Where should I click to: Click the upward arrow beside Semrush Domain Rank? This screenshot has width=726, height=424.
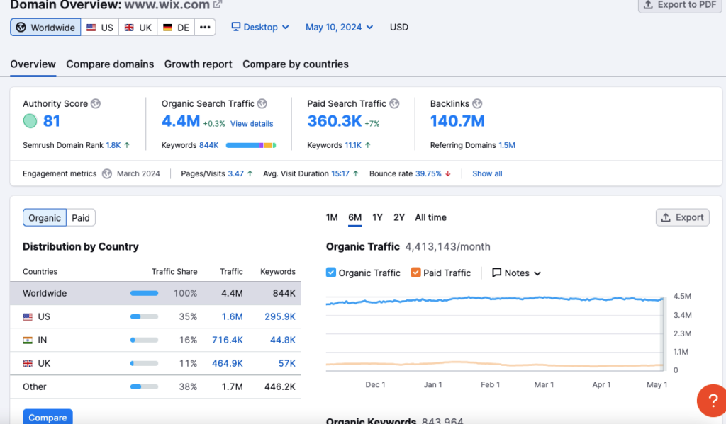tap(127, 145)
